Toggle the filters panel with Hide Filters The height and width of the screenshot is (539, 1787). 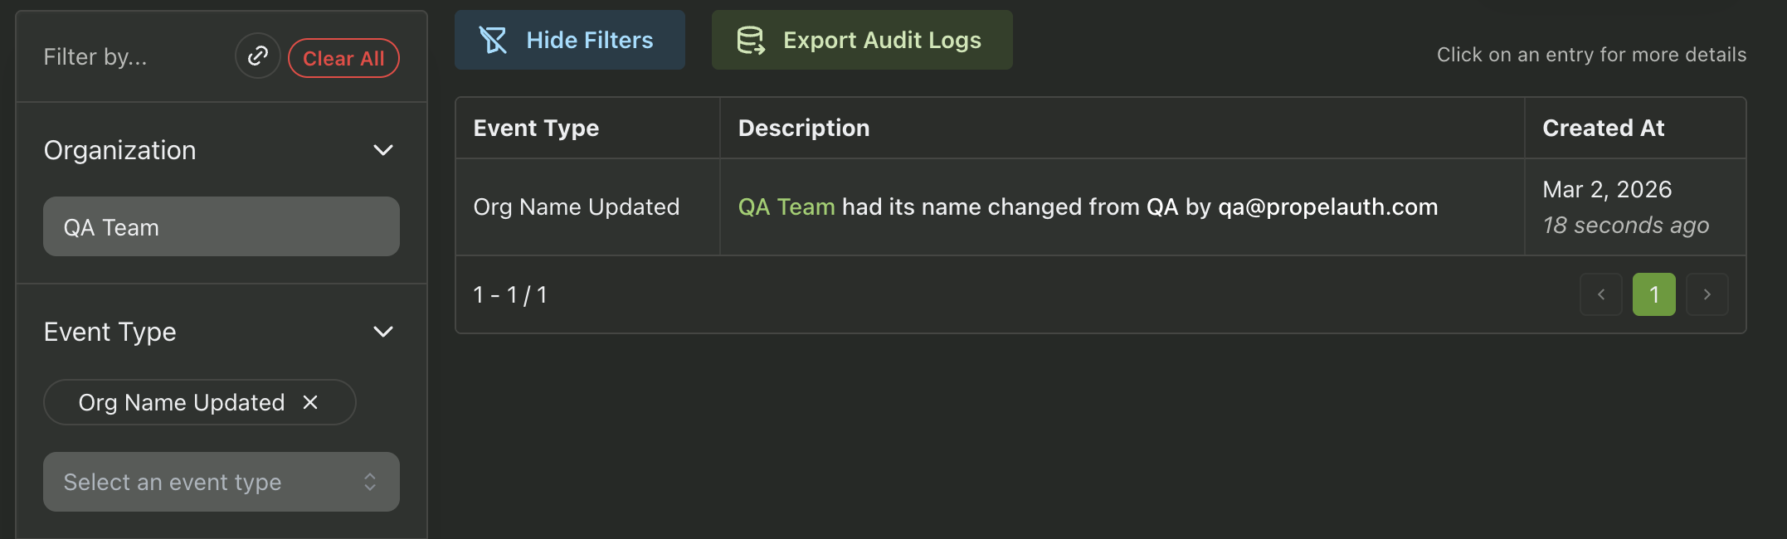[569, 39]
